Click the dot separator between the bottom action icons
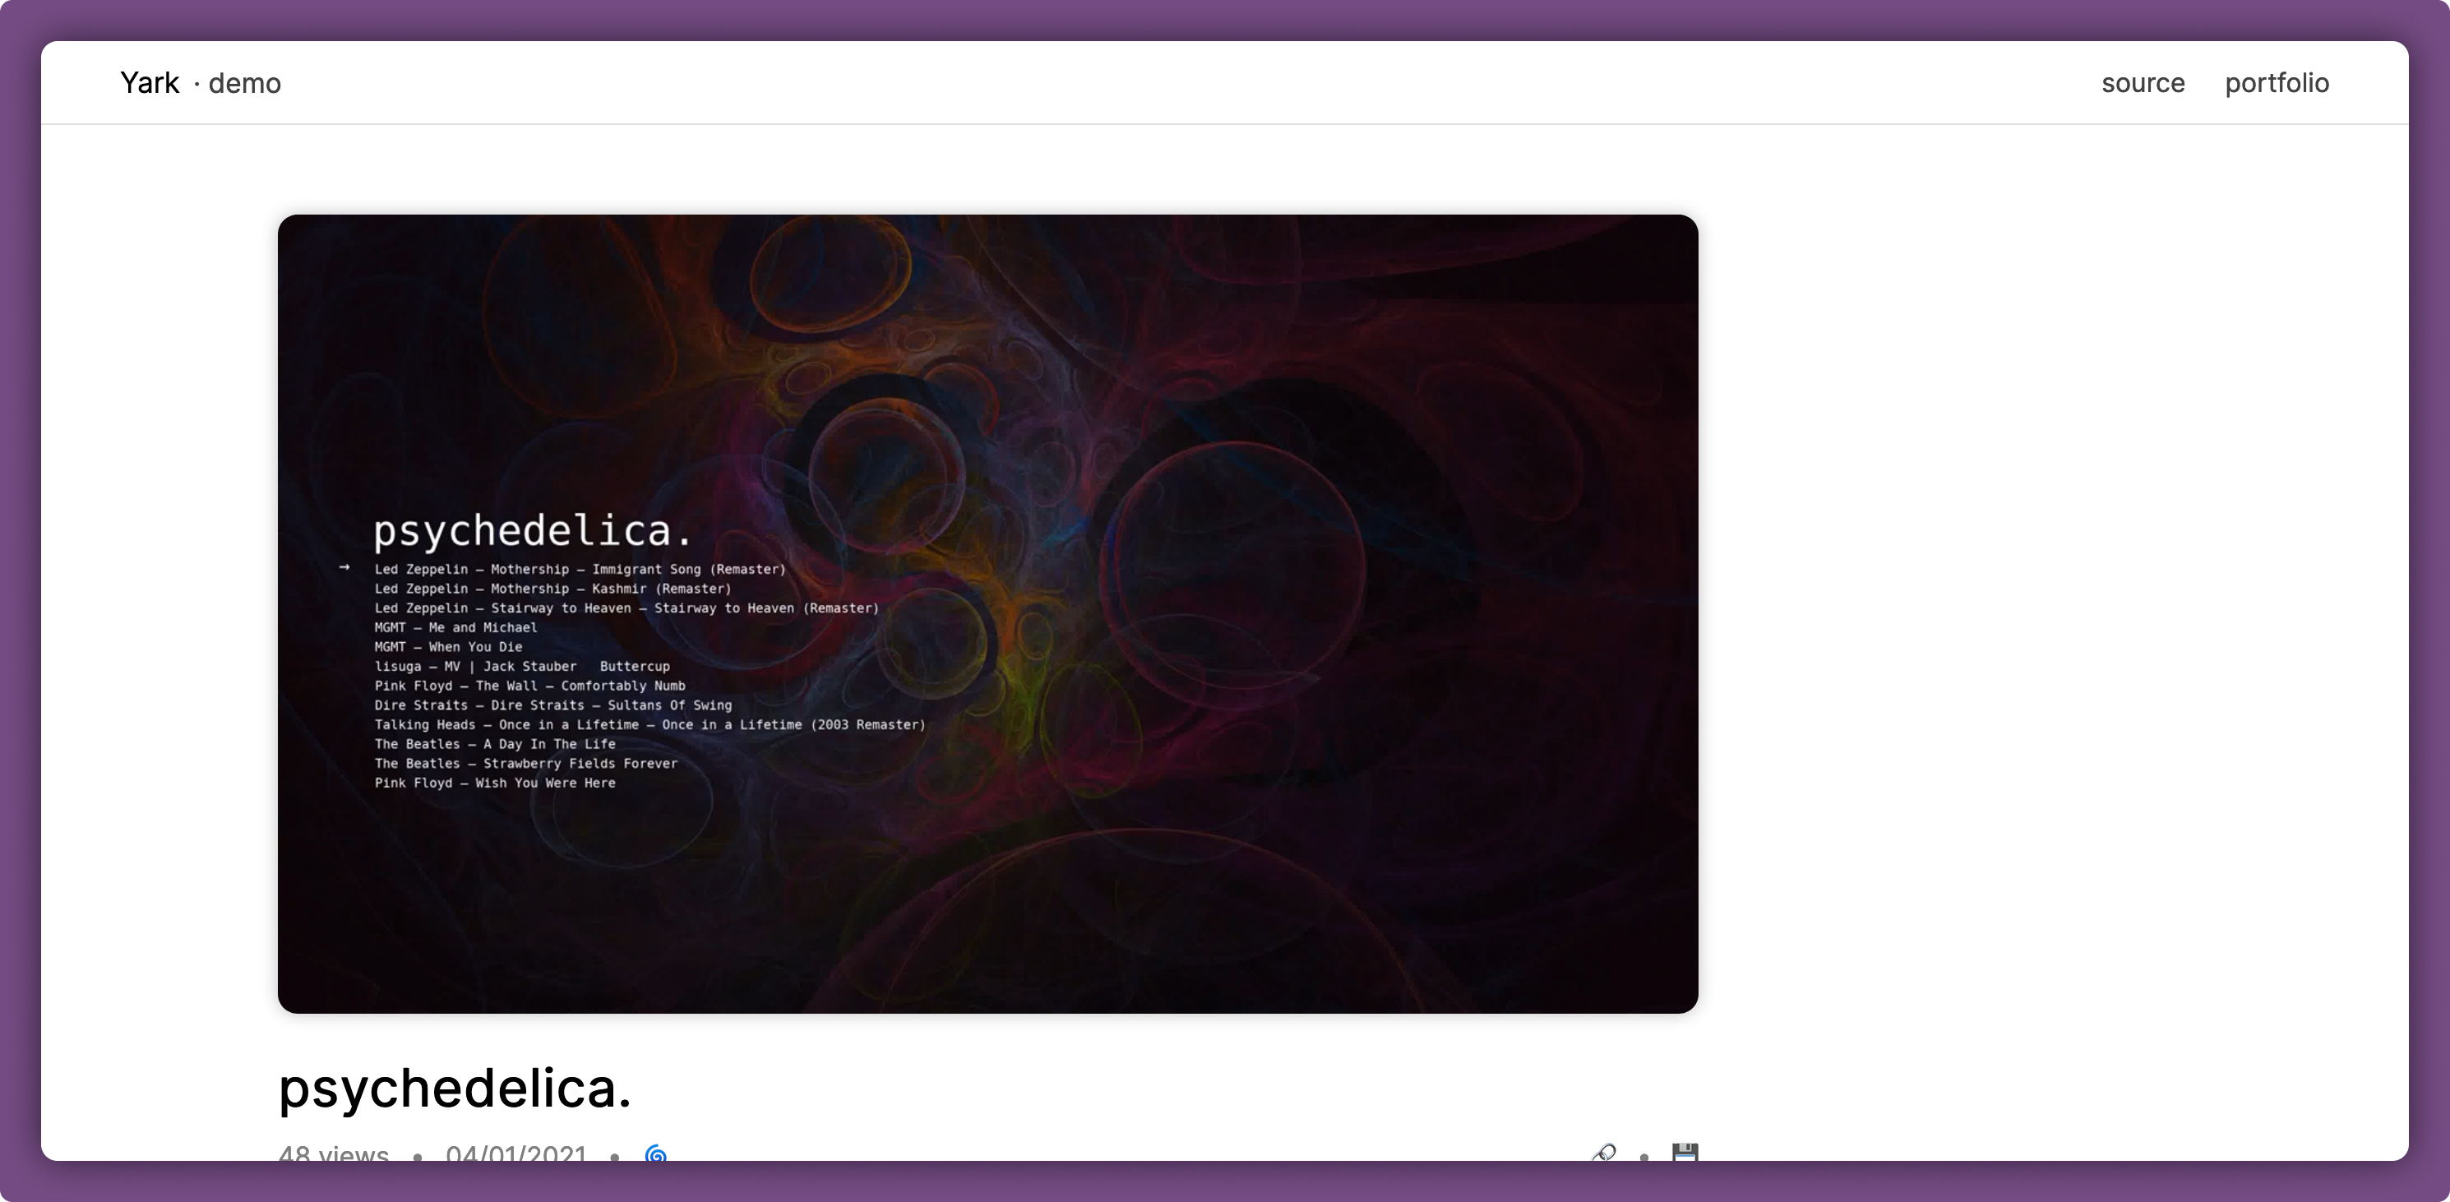This screenshot has height=1202, width=2450. point(1644,1158)
